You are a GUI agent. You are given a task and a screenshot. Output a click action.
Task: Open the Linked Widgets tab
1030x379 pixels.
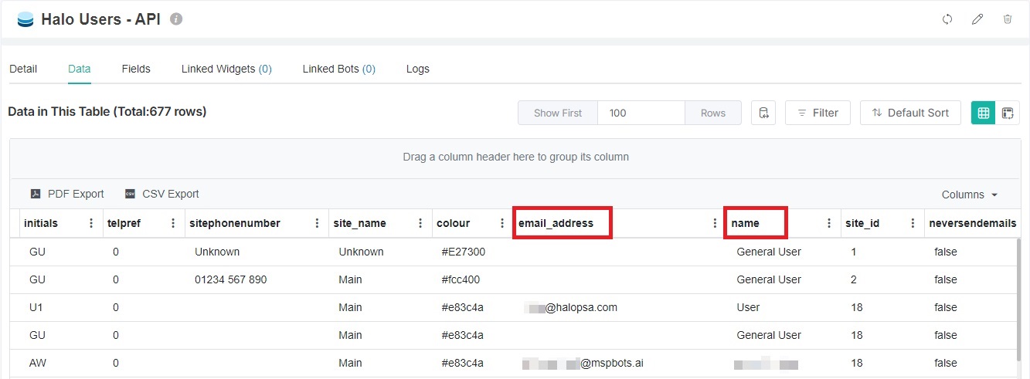point(226,69)
